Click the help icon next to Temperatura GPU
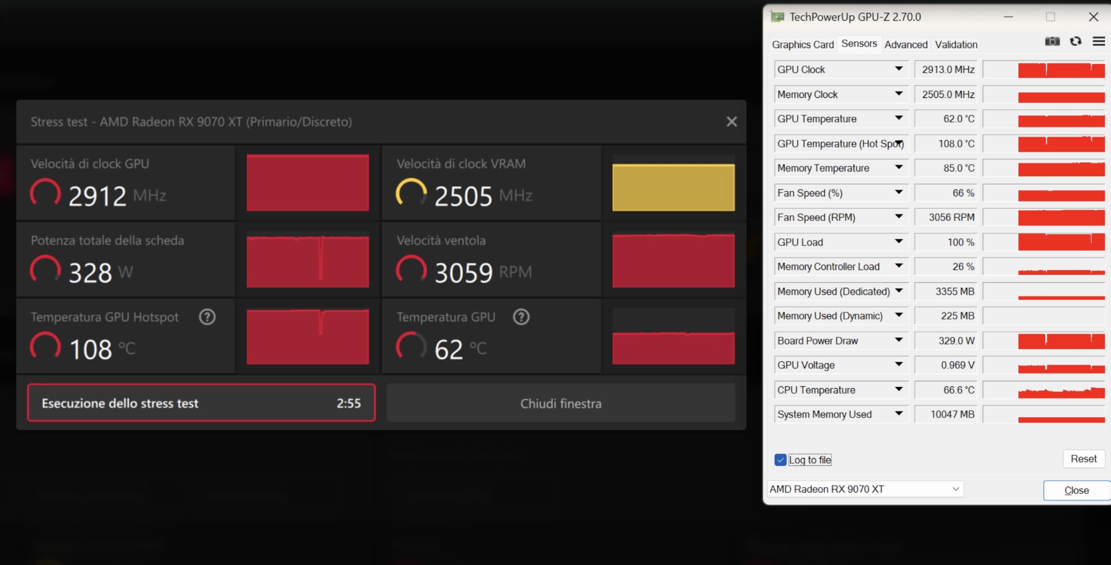 pos(521,317)
